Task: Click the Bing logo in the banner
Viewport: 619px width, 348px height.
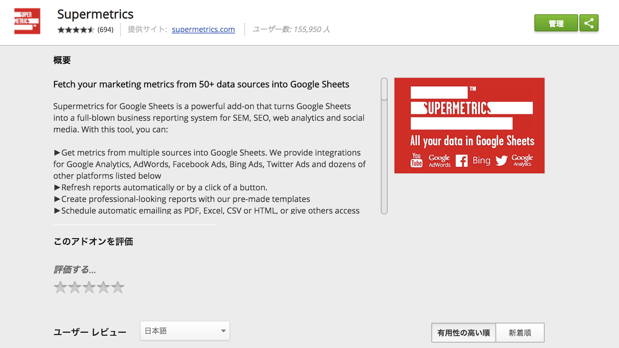Action: 481,160
